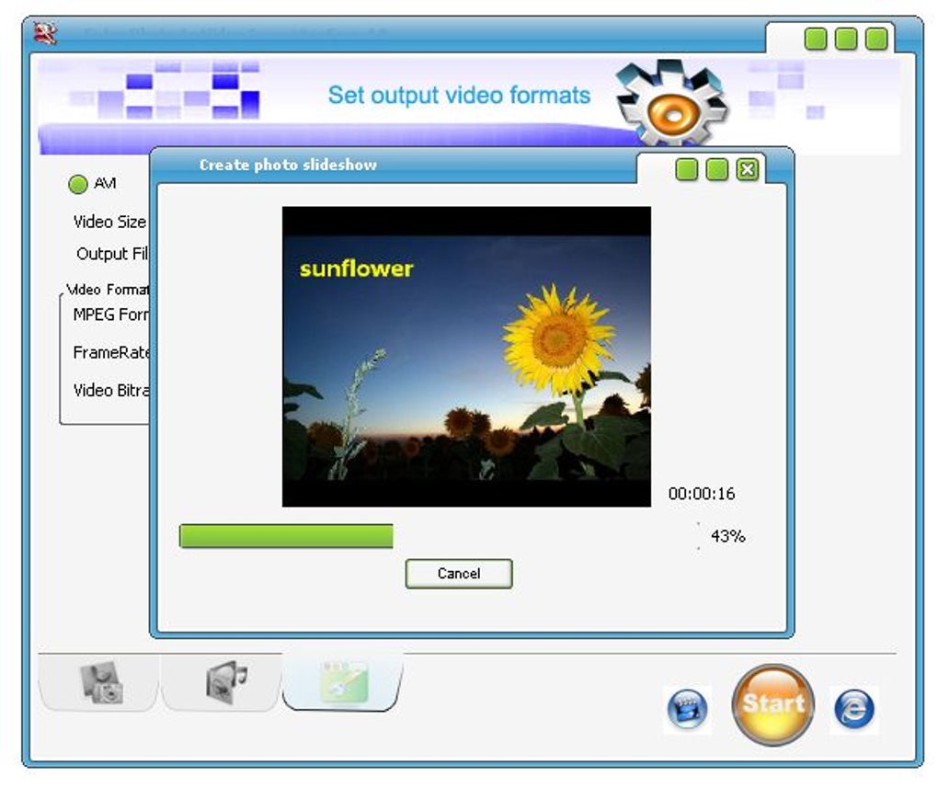Click the dialog's first green square button

(687, 170)
